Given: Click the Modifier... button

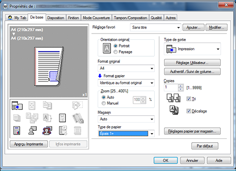Looking at the screenshot, I should click(x=217, y=27).
